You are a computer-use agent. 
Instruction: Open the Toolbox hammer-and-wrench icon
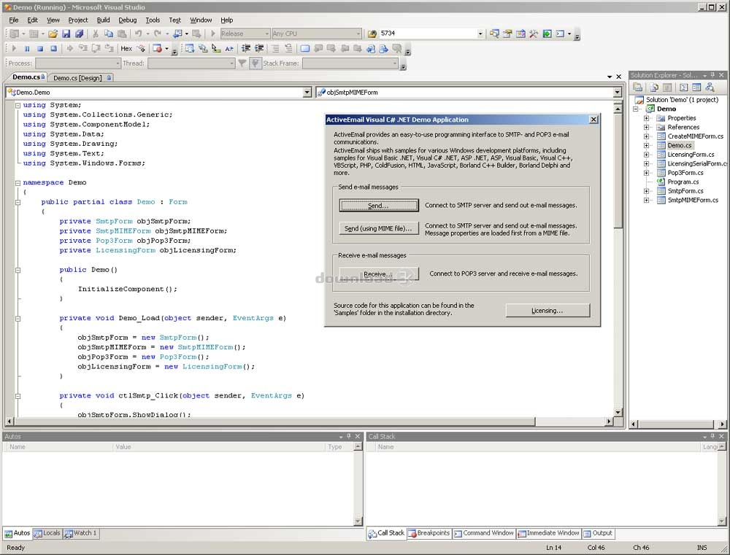coord(534,34)
